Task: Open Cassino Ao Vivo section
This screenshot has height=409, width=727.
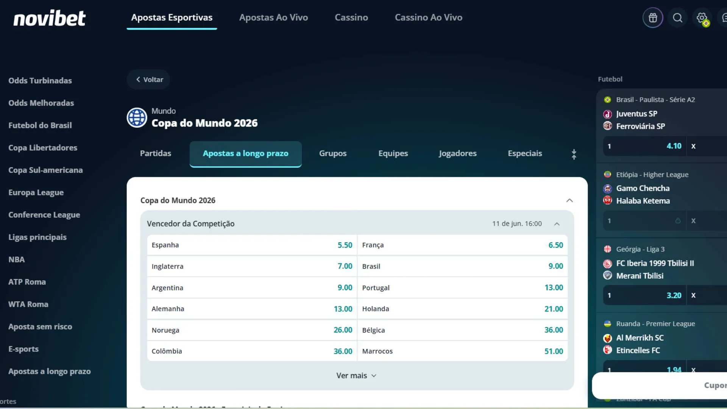Action: (429, 17)
